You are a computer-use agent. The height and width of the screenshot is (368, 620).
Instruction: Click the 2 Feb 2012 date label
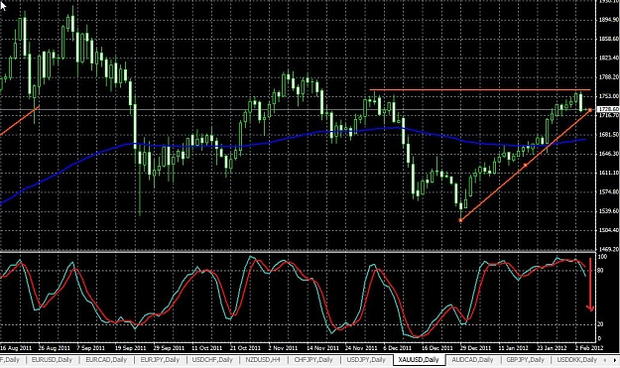(589, 348)
